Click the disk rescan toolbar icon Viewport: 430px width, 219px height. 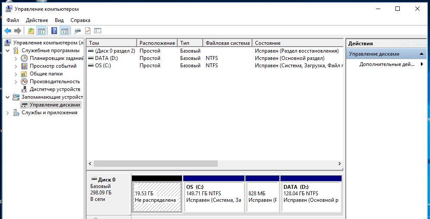click(x=78, y=31)
